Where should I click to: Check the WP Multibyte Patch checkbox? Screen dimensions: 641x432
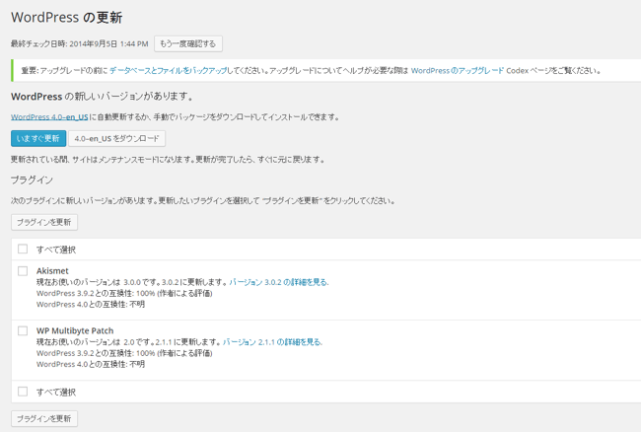tap(23, 330)
